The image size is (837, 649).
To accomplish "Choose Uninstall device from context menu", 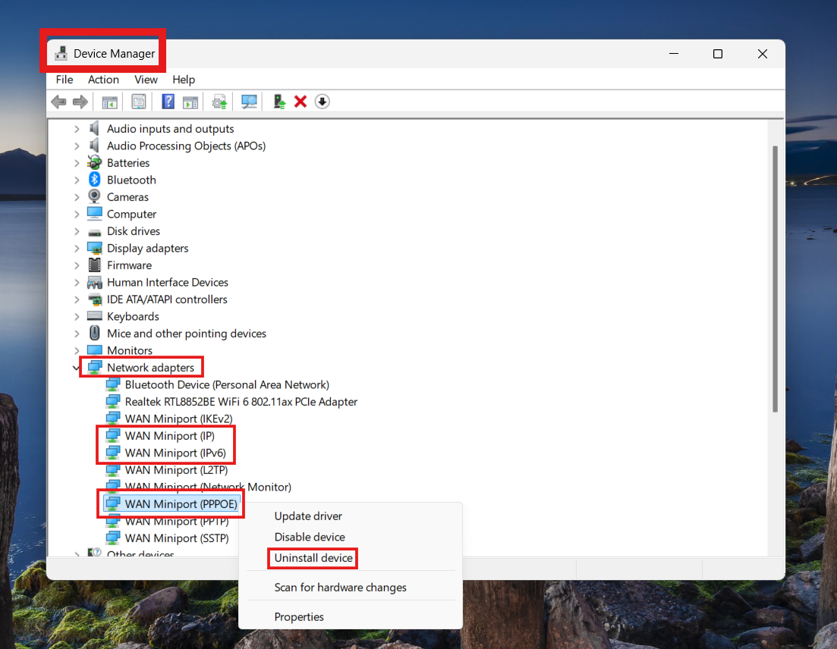I will tap(313, 558).
